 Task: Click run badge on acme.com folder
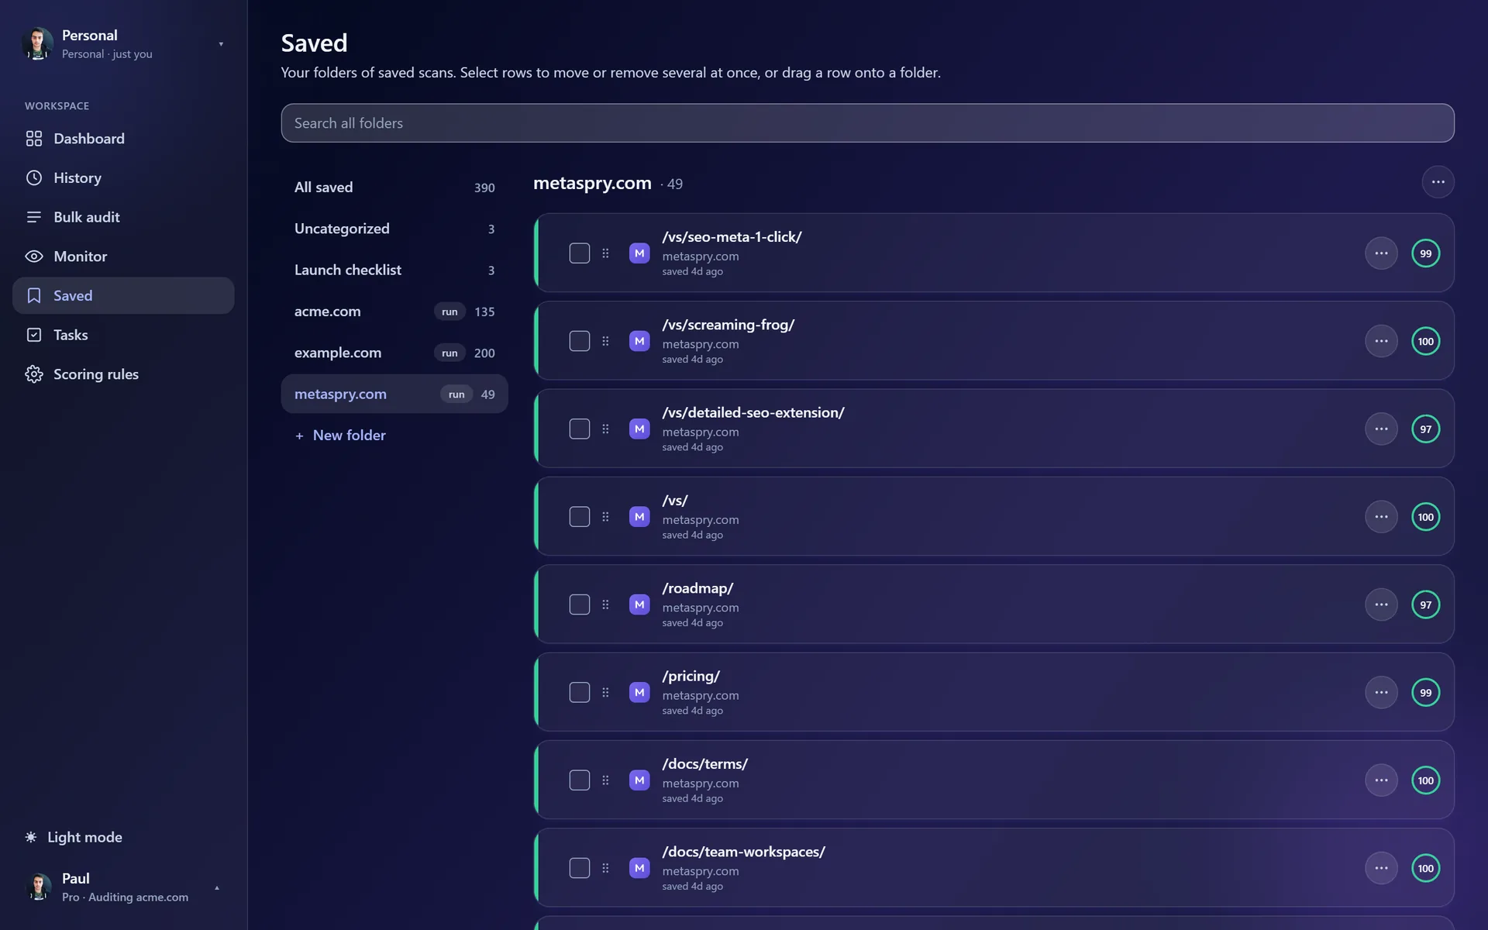449,312
